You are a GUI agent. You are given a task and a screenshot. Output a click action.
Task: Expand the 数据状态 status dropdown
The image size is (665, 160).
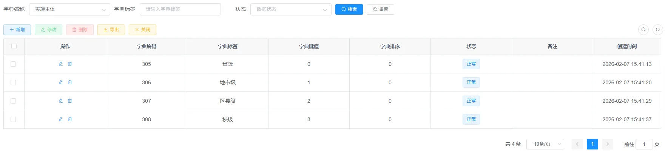coord(291,9)
